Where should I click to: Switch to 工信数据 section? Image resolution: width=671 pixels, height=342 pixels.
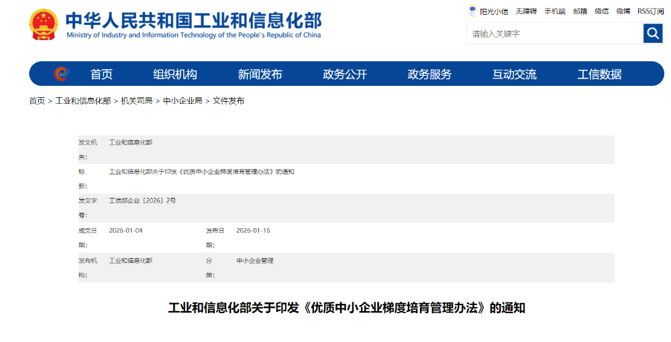(x=599, y=74)
